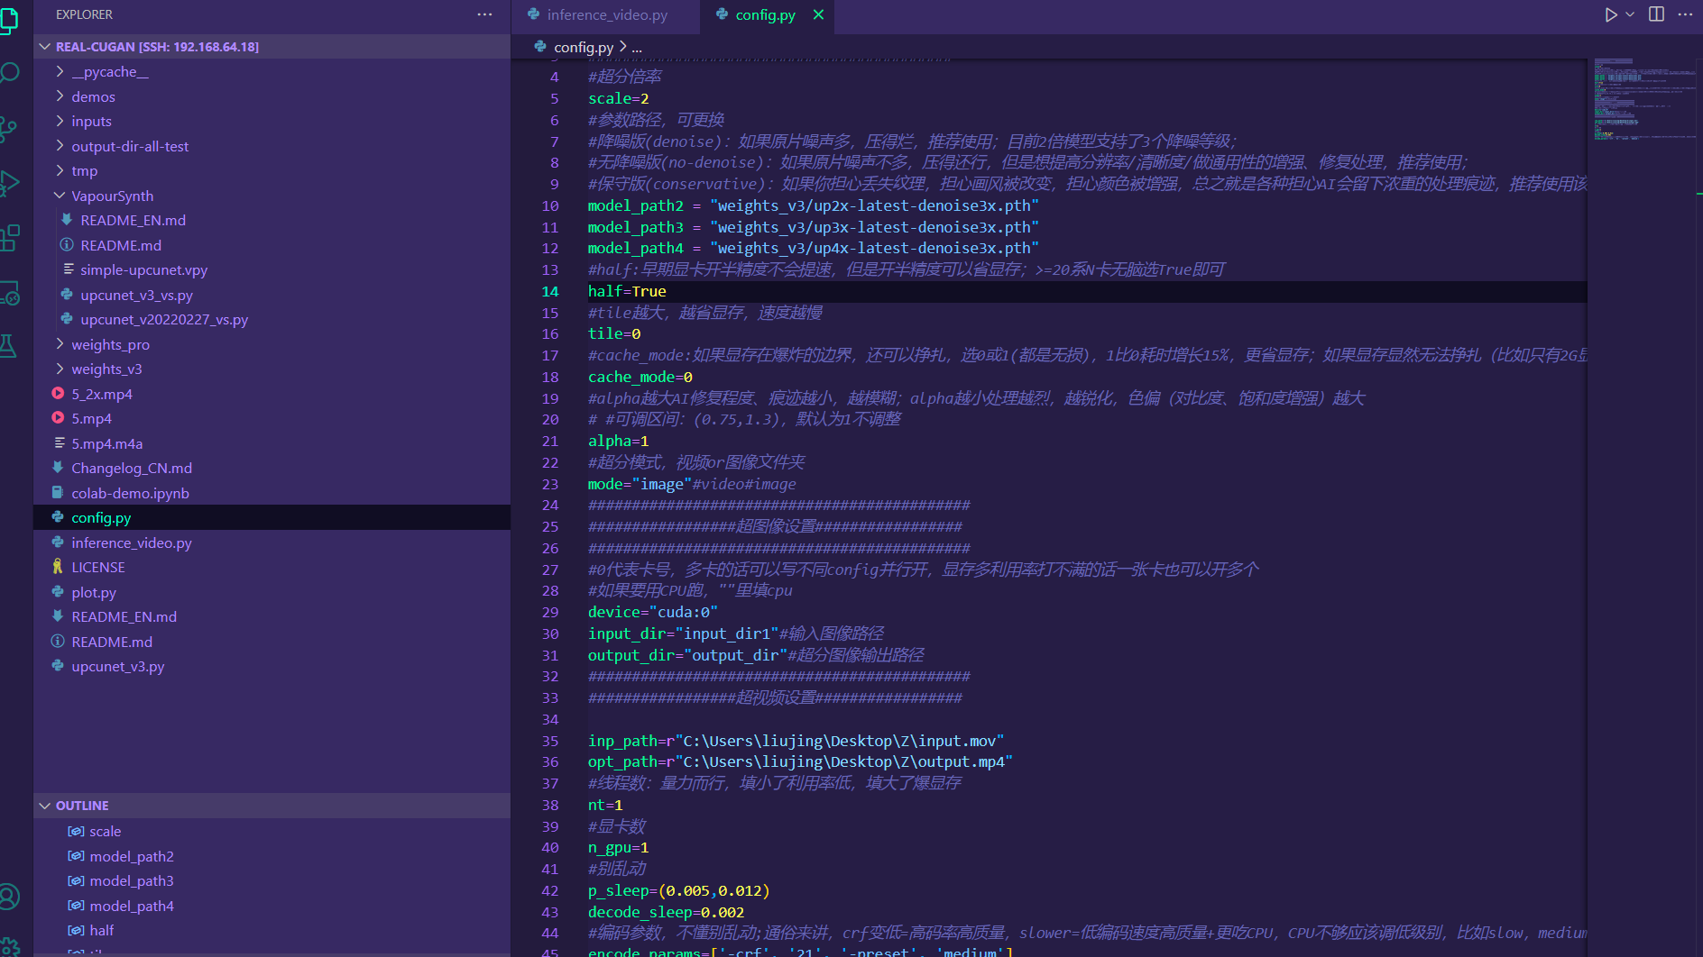Open the Testing flask view
Viewport: 1703px width, 957px height.
tap(8, 346)
